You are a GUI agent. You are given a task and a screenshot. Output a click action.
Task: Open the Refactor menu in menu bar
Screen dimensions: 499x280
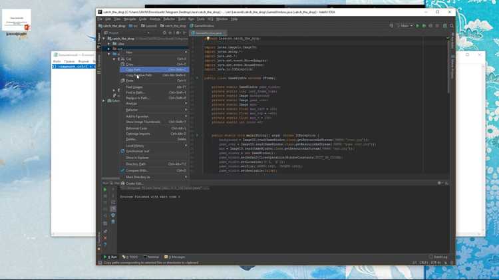coord(169,19)
